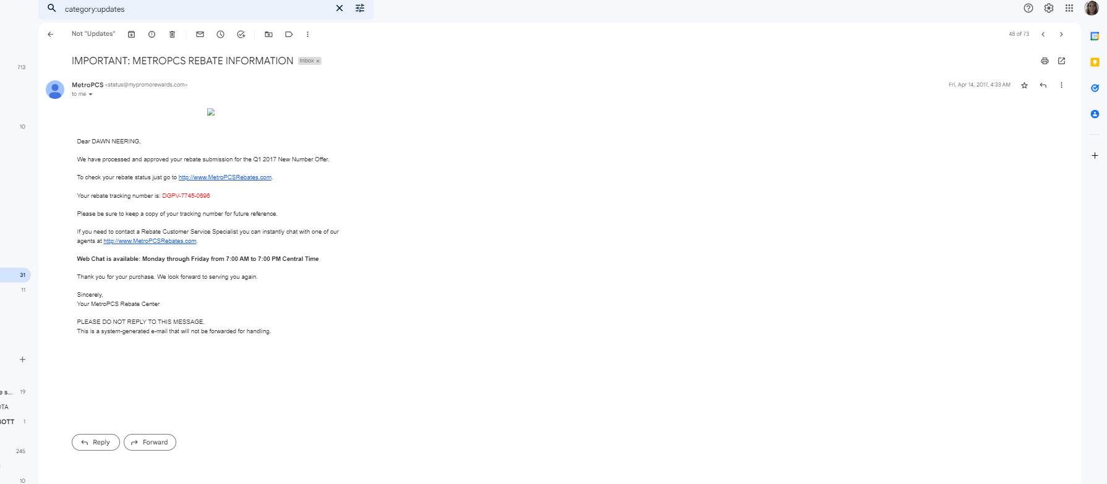Click the Reply button below the email
The image size is (1107, 484).
tap(96, 442)
